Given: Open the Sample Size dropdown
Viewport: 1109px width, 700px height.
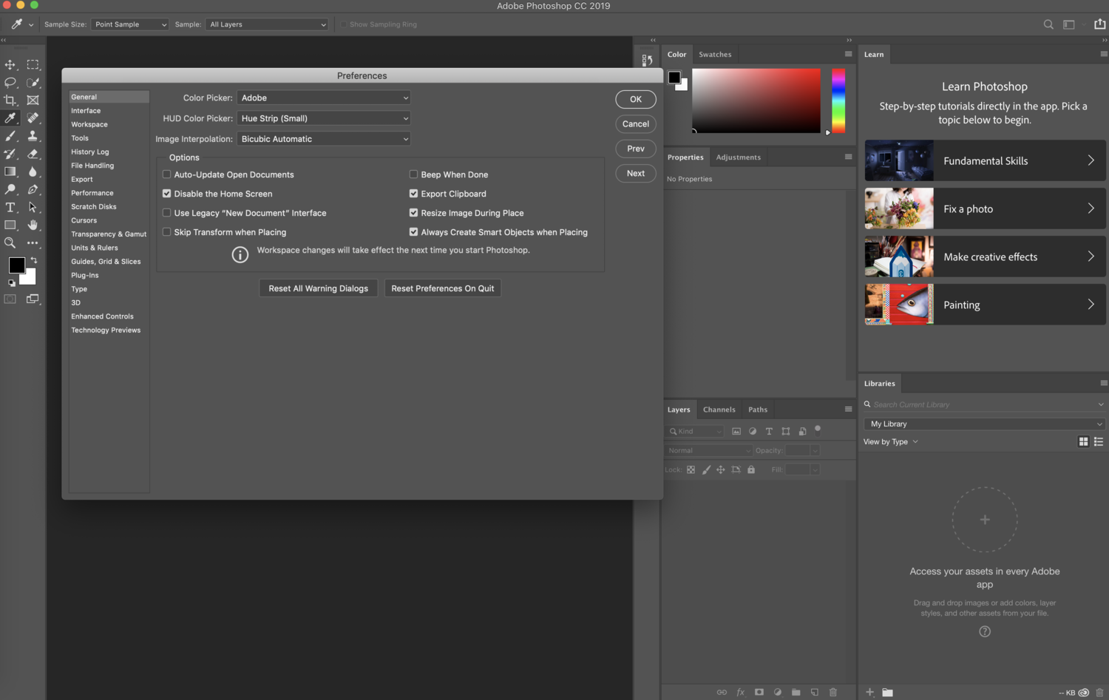Looking at the screenshot, I should click(130, 24).
